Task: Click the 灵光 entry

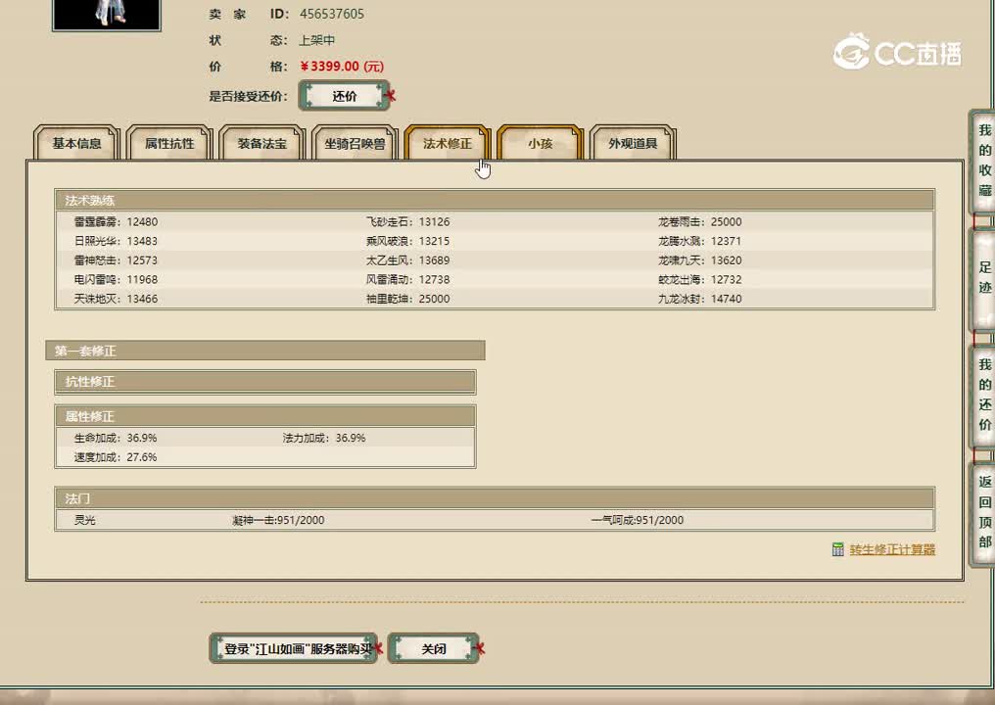Action: coord(84,520)
